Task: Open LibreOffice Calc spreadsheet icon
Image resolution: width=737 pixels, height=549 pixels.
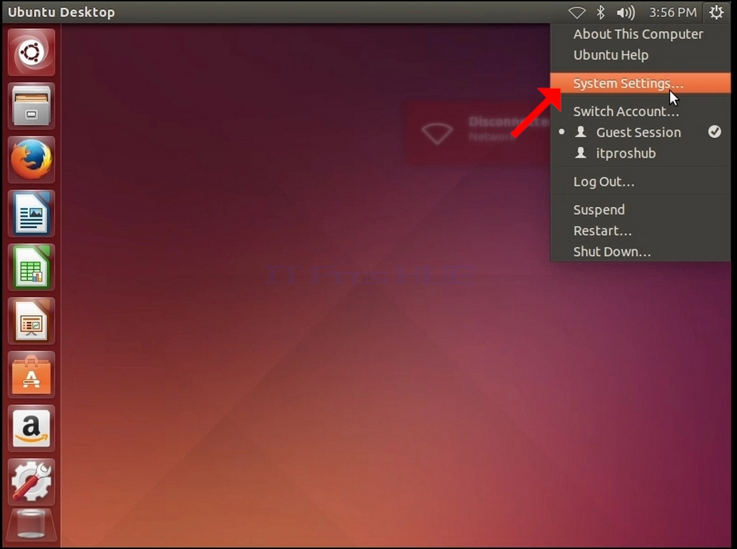Action: click(x=32, y=267)
